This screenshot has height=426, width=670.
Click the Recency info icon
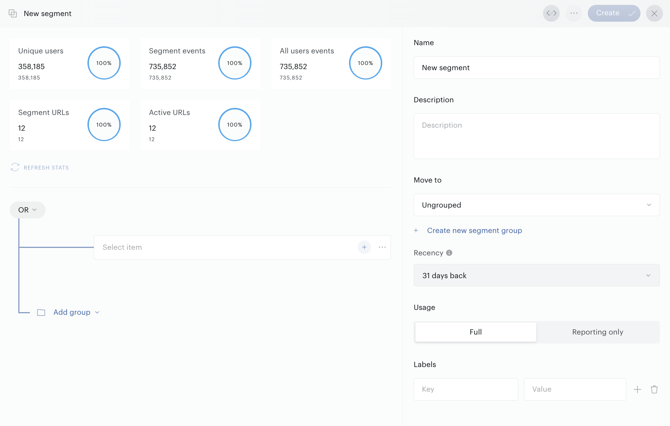449,253
